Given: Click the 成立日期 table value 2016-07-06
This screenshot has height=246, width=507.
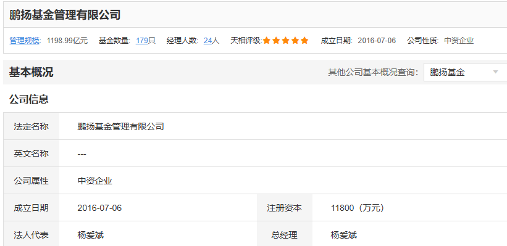Looking at the screenshot, I should [99, 208].
